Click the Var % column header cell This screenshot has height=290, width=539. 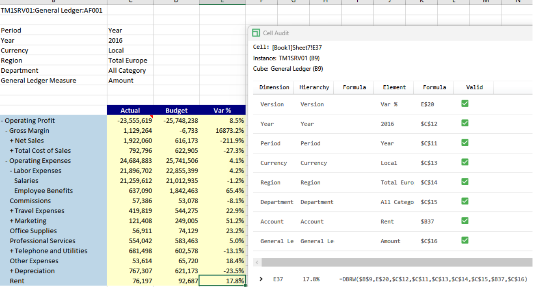pos(222,110)
